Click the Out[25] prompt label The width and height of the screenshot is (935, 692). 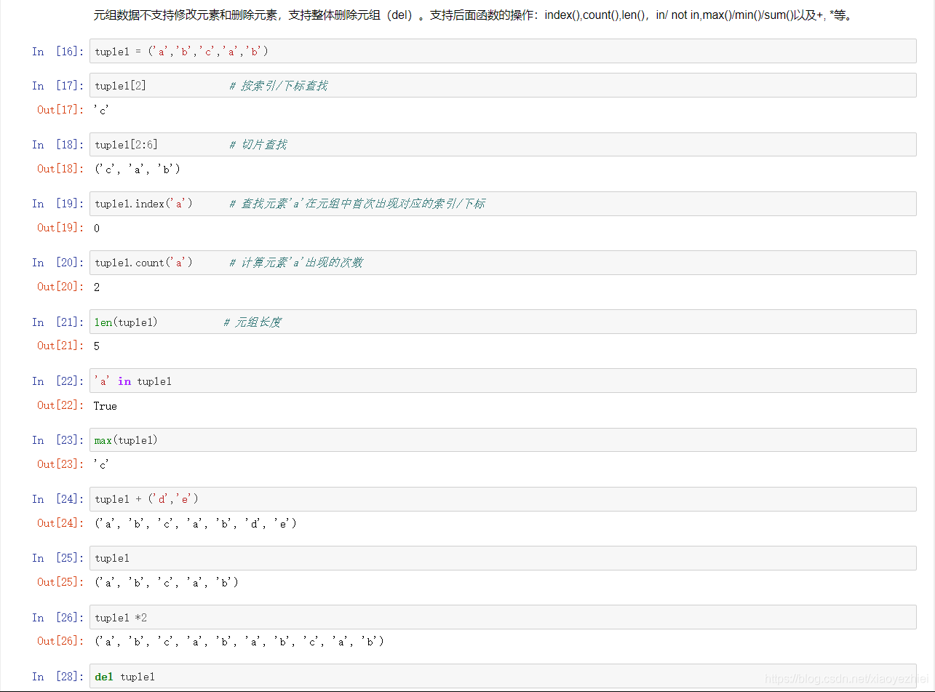coord(60,581)
